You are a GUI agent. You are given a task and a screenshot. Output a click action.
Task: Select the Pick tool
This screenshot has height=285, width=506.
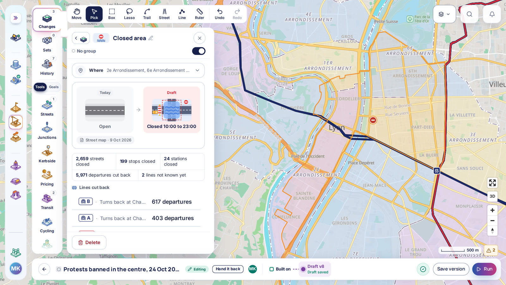(x=94, y=14)
